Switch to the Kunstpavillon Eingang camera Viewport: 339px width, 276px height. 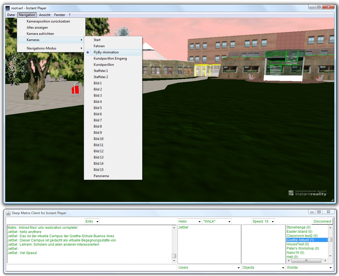[x=110, y=58]
